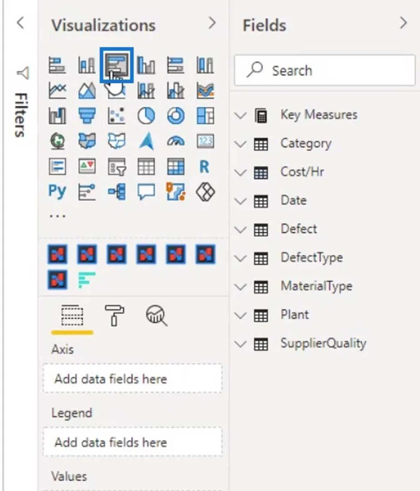Insert the R script visual

pyautogui.click(x=205, y=167)
